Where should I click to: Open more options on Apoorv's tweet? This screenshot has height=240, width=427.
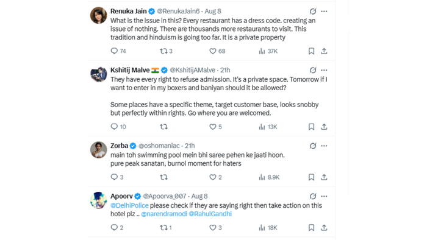click(324, 196)
